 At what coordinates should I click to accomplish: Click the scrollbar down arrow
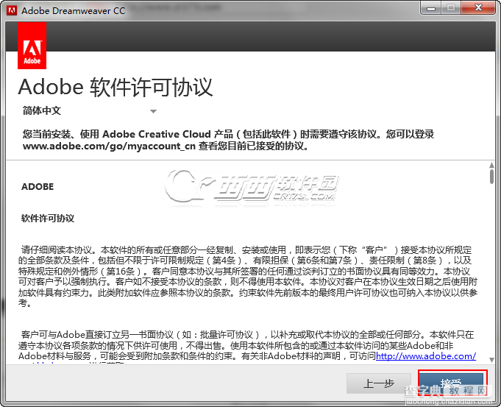click(491, 360)
